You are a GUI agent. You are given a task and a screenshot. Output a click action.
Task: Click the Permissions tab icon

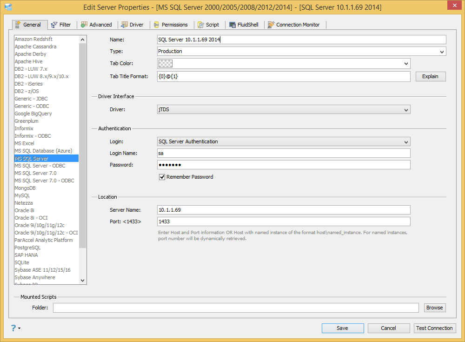(156, 25)
